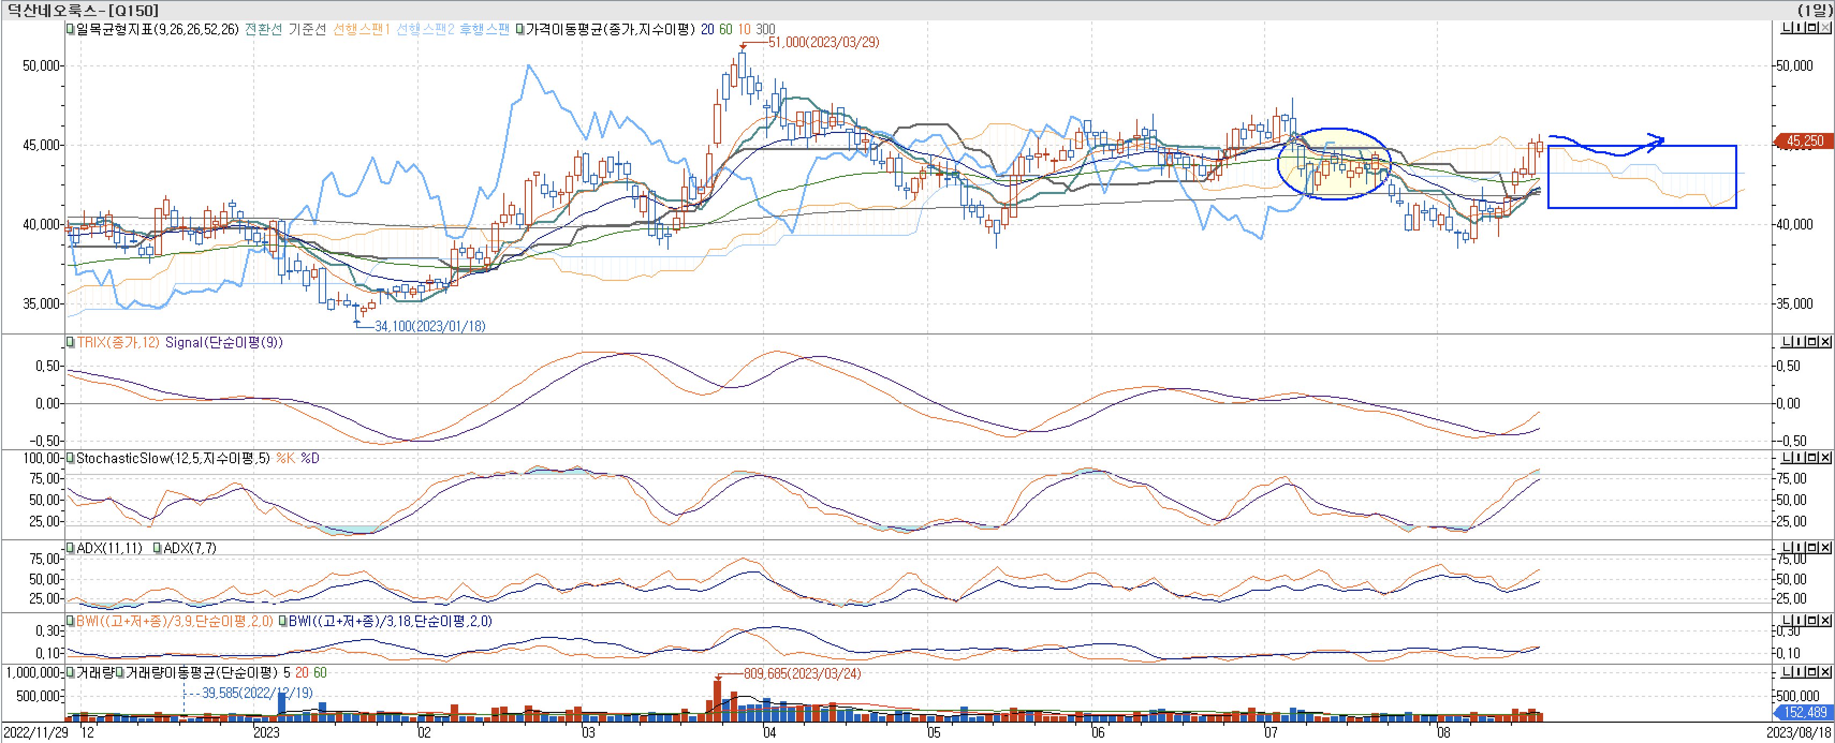Click the L-shaped icon on price panel
This screenshot has width=1835, height=743.
click(x=1787, y=28)
